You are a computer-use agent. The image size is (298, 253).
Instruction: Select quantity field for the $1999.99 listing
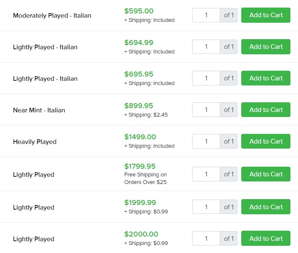point(206,207)
